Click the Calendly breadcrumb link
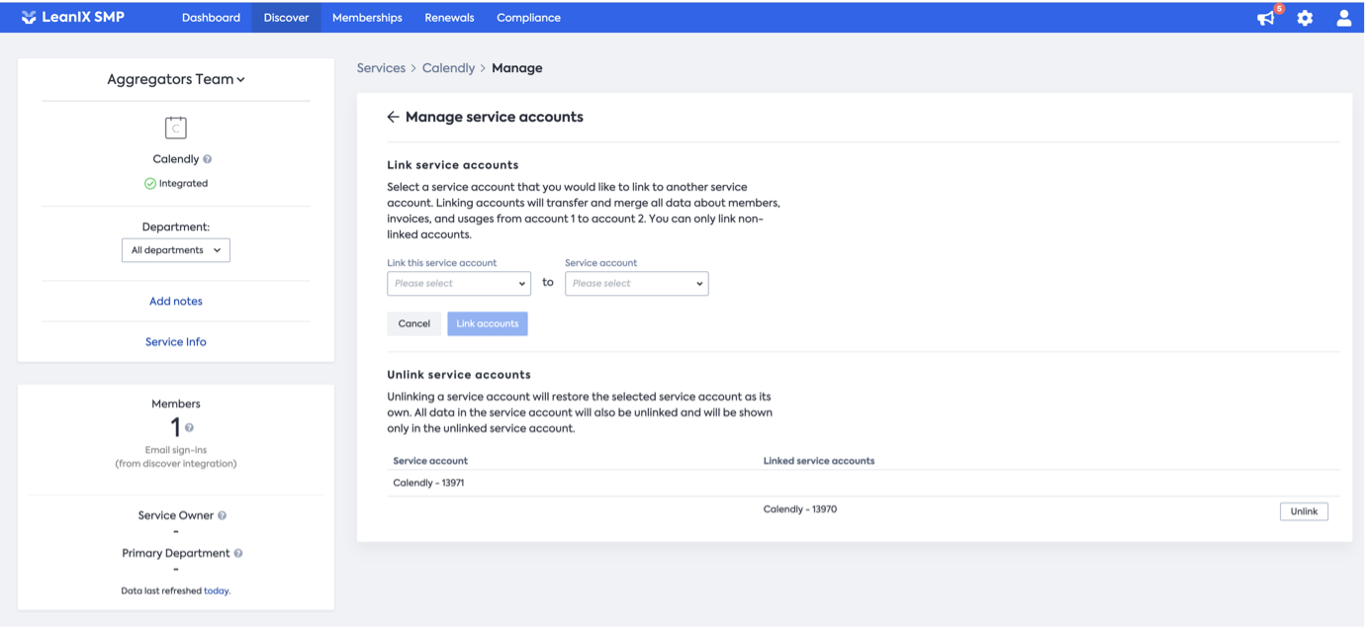Viewport: 1369px width, 631px height. 448,68
